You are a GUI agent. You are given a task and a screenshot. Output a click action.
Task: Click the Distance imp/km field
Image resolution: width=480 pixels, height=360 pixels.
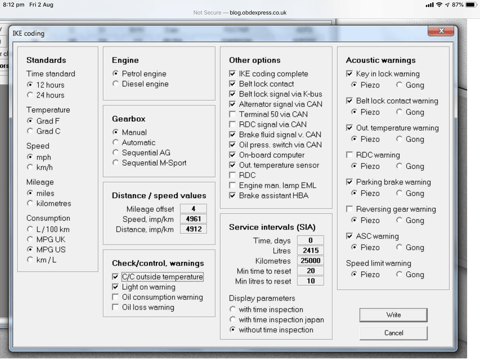click(193, 229)
